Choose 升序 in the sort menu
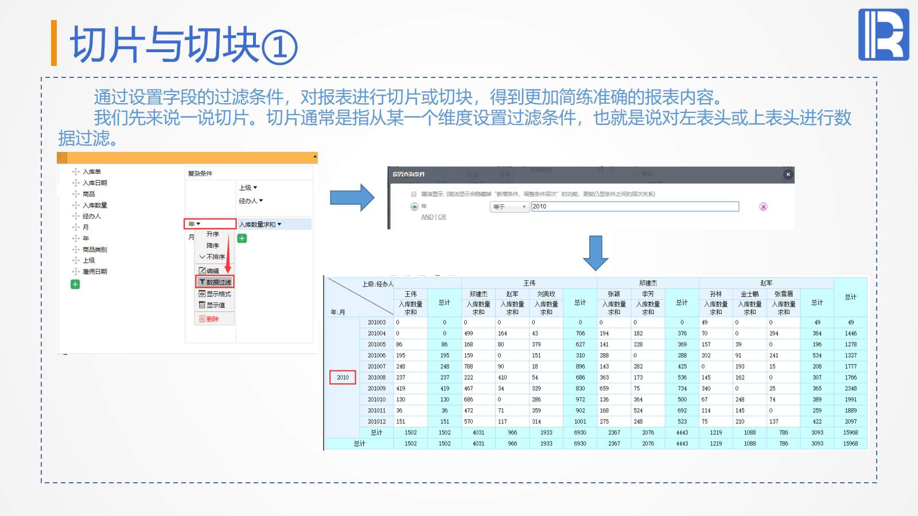Image resolution: width=918 pixels, height=516 pixels. tap(213, 234)
